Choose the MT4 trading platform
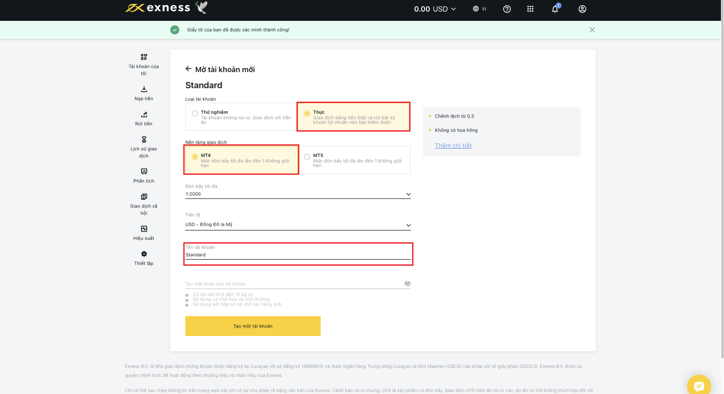Screen dimensions: 724x394 (241, 160)
